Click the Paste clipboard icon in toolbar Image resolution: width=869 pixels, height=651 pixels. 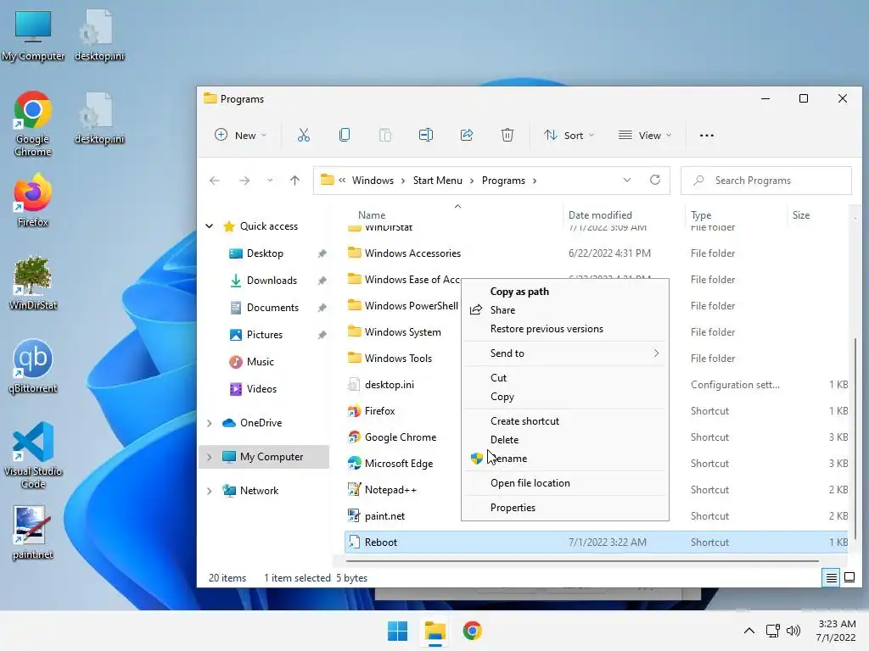click(385, 135)
